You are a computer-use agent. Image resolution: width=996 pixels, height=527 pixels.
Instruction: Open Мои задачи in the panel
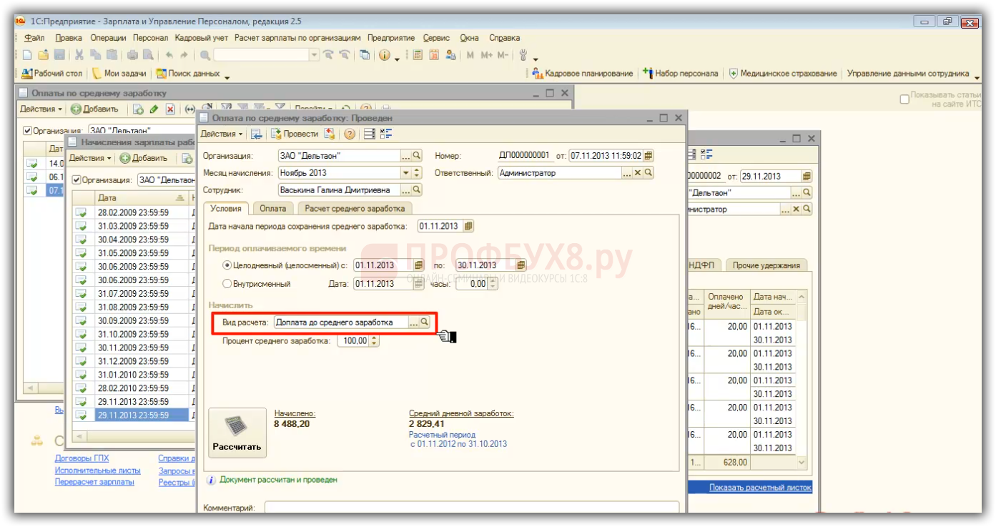tap(119, 74)
